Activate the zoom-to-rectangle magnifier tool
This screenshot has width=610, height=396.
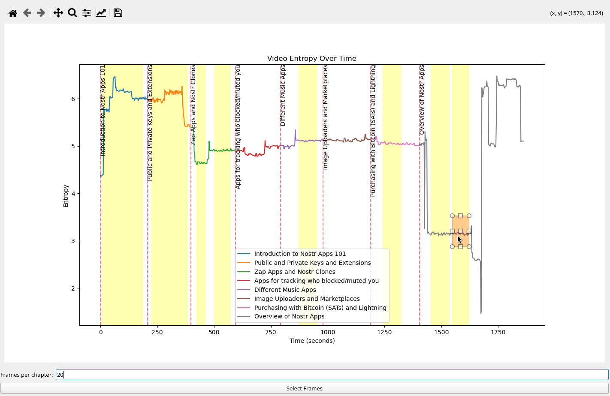pyautogui.click(x=72, y=13)
